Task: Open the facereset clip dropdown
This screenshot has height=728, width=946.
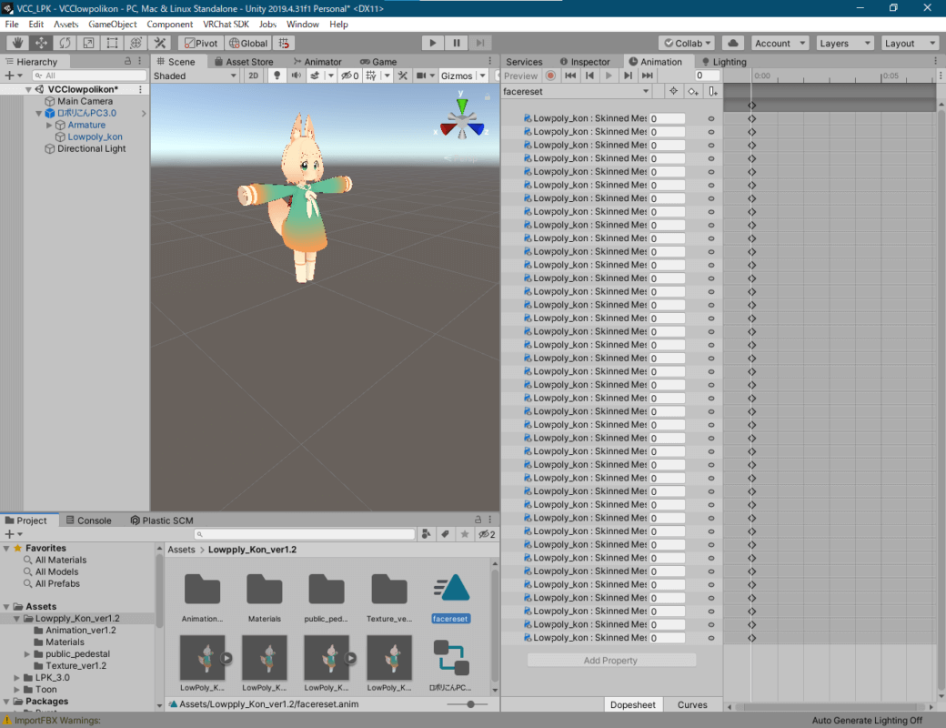Action: click(577, 91)
